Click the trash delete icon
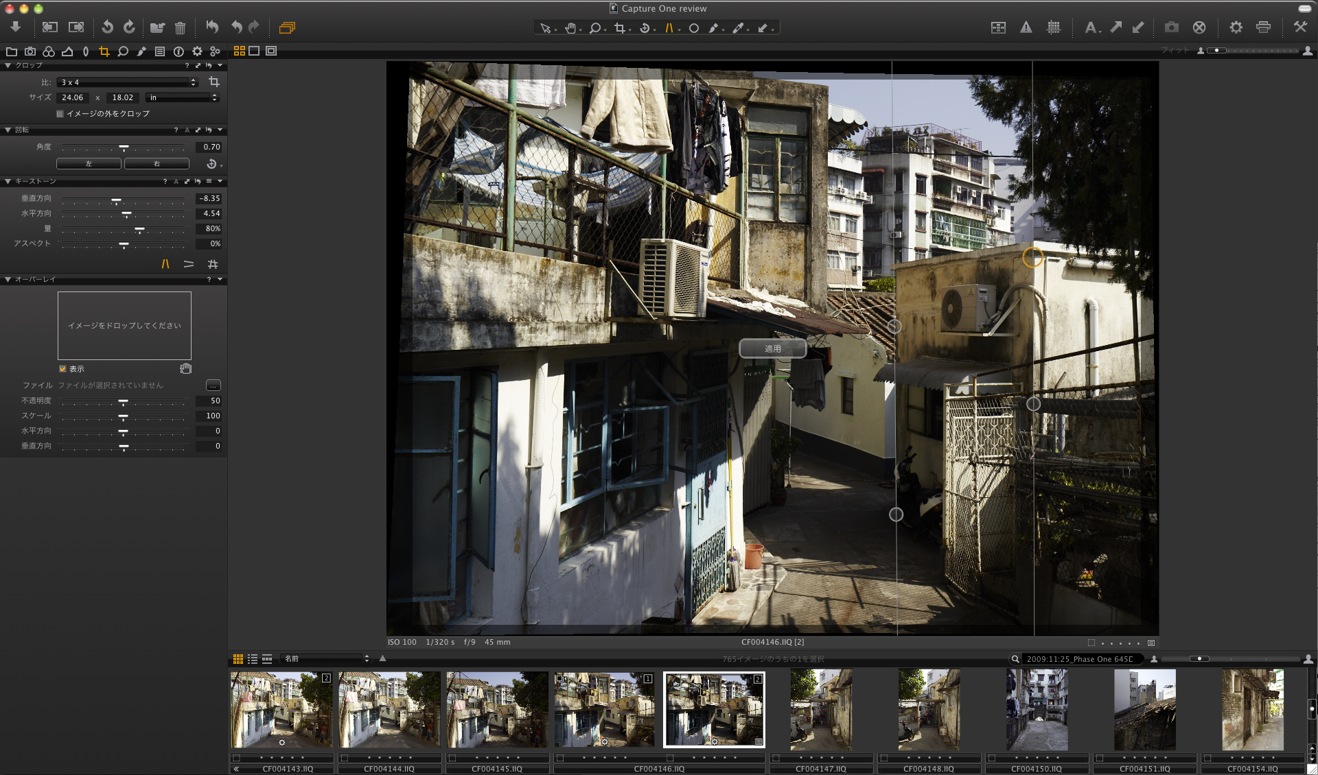Viewport: 1318px width, 775px height. (180, 28)
